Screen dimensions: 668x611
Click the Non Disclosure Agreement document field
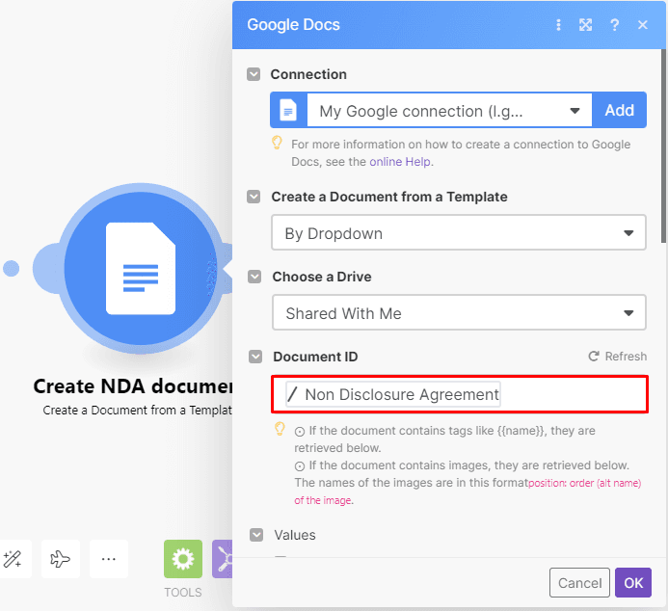(460, 394)
